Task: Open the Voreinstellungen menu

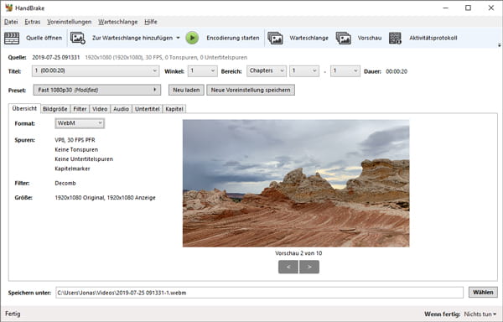Action: click(x=70, y=22)
